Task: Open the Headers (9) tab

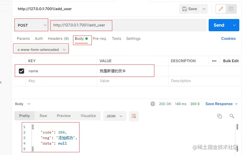Action: coord(58,39)
